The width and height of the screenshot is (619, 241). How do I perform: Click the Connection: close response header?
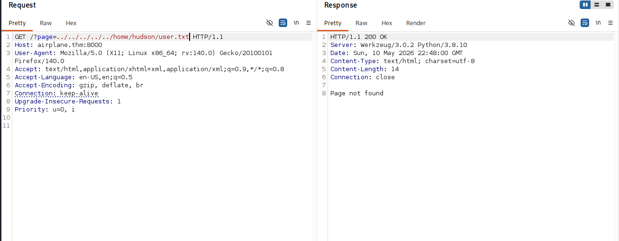[363, 77]
